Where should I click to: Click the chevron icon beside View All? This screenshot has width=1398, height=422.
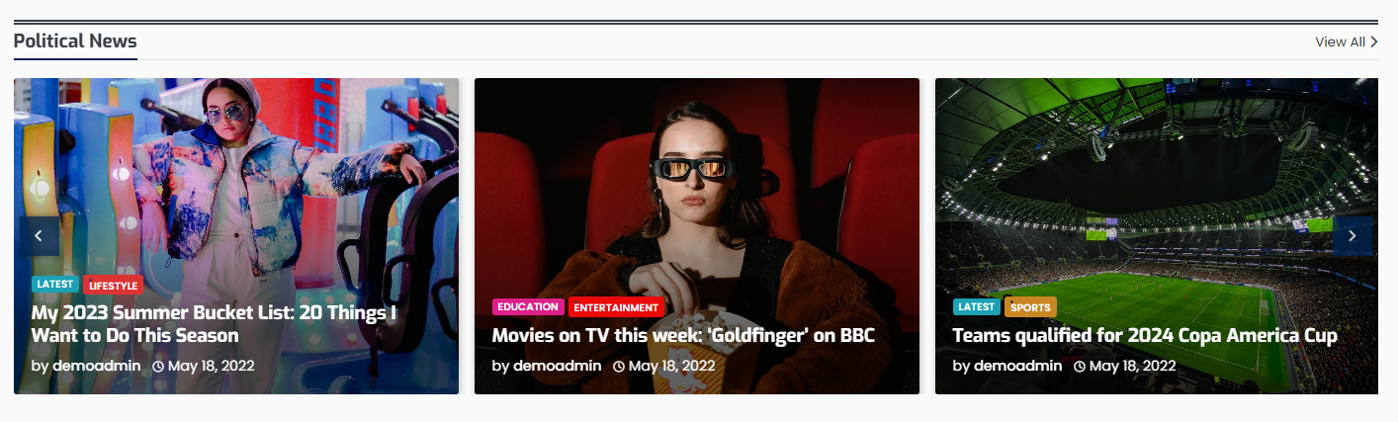(1374, 42)
